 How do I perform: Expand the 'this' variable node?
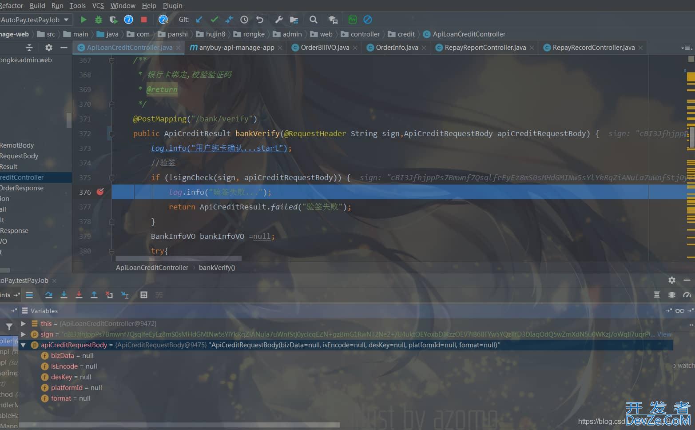[23, 324]
